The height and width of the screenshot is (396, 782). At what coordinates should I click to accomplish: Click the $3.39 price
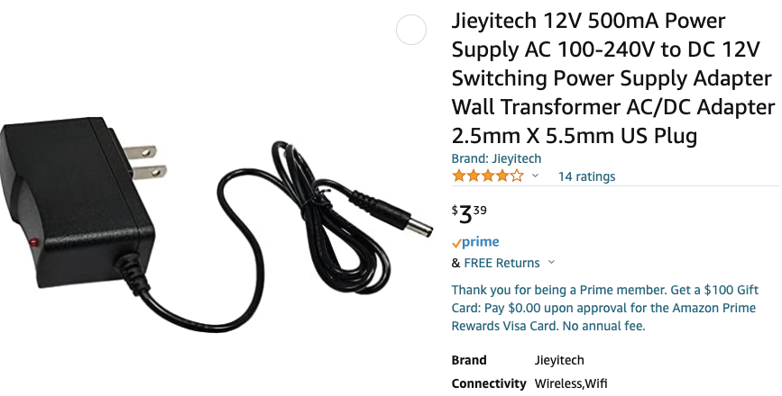tap(469, 214)
